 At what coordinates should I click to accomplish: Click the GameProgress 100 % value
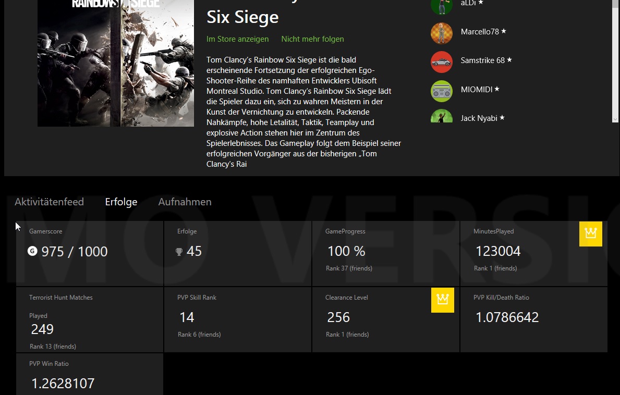(x=346, y=251)
